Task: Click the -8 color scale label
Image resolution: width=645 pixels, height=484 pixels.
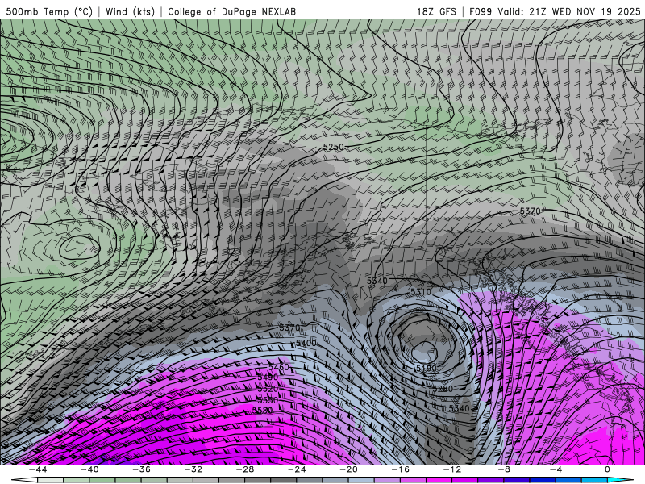Action: (x=504, y=469)
